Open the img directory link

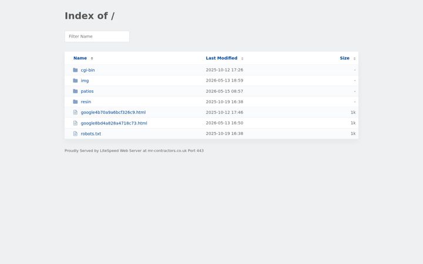[85, 80]
